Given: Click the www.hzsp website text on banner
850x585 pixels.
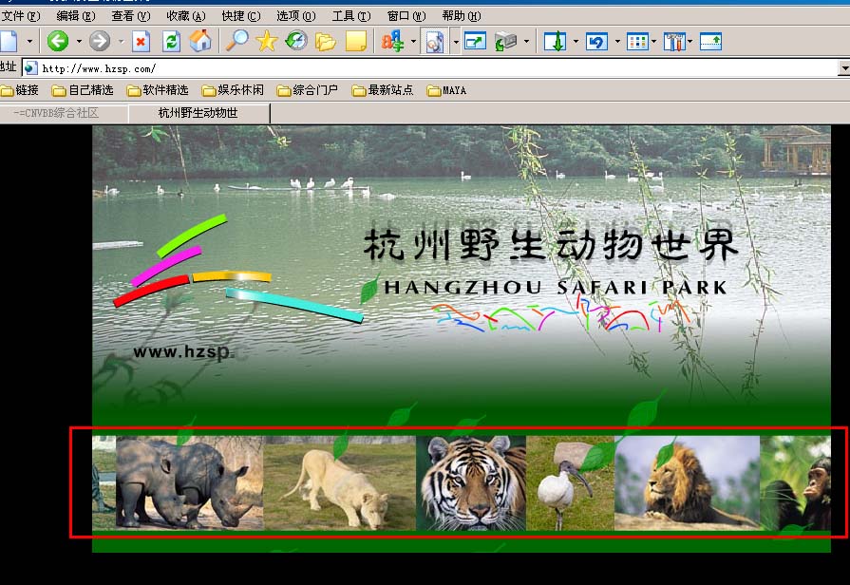Looking at the screenshot, I should coord(182,352).
